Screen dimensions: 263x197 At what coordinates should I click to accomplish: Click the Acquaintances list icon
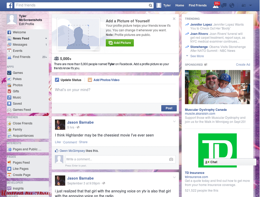tap(9, 136)
